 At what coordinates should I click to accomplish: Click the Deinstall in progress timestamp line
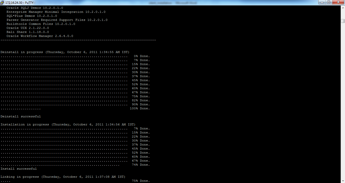tap(65, 52)
